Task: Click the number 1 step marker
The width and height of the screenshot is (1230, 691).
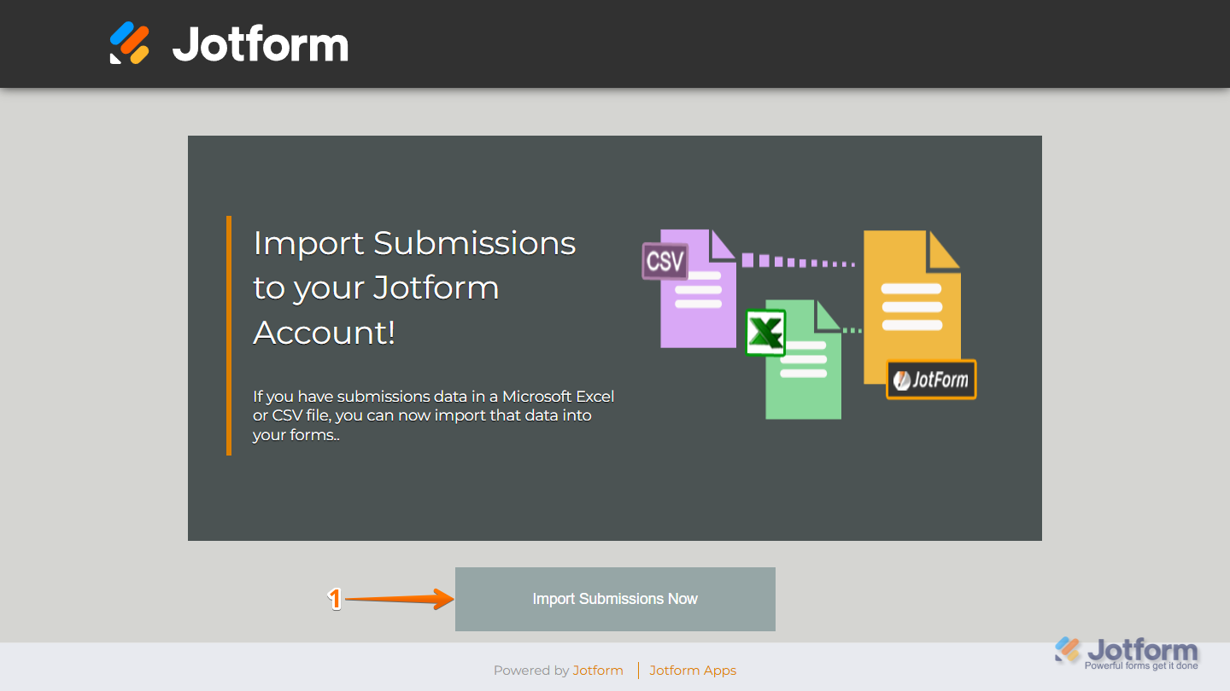Action: 335,600
